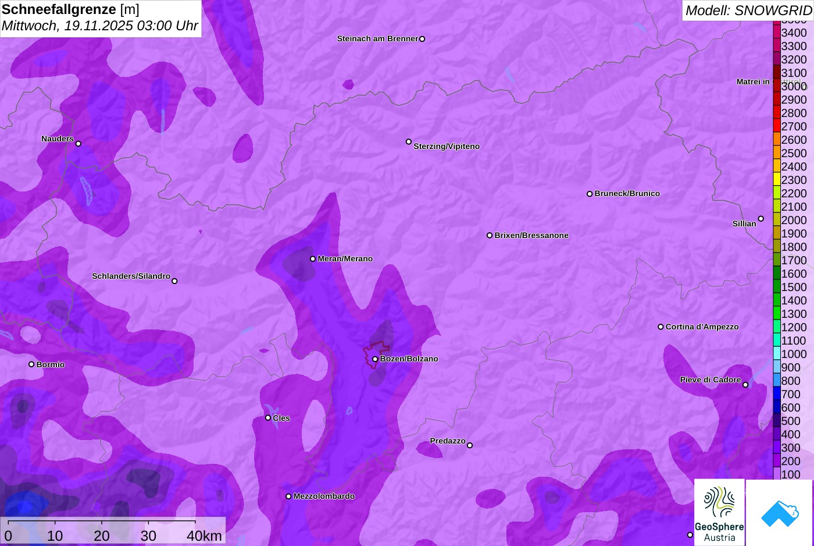The width and height of the screenshot is (814, 546).
Task: Click the magenta 3300 legend swatch
Action: coord(777,46)
